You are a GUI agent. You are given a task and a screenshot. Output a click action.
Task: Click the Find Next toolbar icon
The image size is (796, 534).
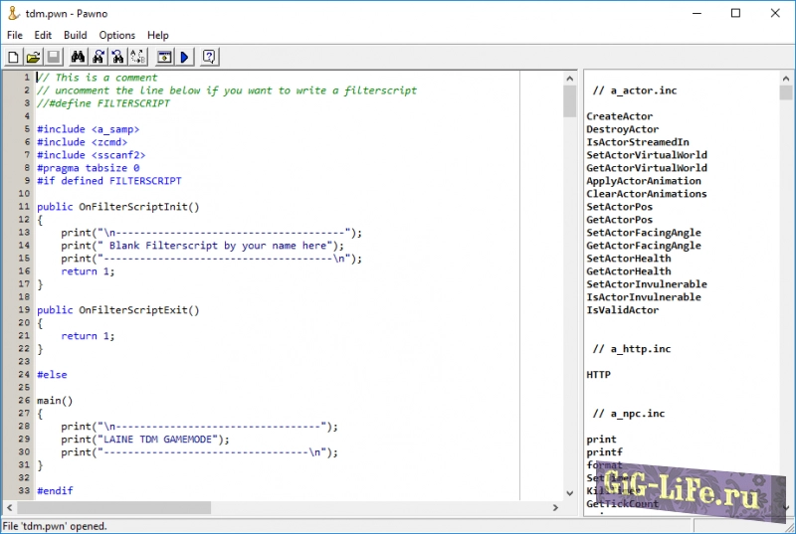[x=99, y=57]
